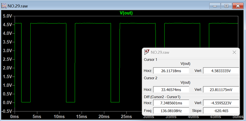The image size is (246, 121).
Task: Click the 20ms time axis label
Action: coord(104,117)
